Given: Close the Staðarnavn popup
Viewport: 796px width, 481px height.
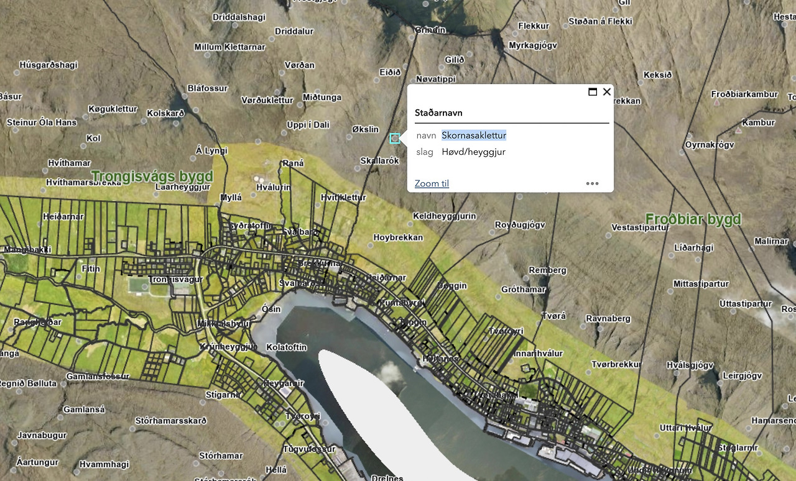Looking at the screenshot, I should point(607,92).
